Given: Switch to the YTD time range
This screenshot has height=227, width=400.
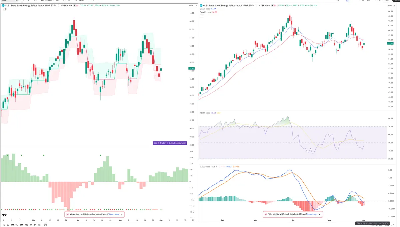Looking at the screenshot, I should coord(26,225).
